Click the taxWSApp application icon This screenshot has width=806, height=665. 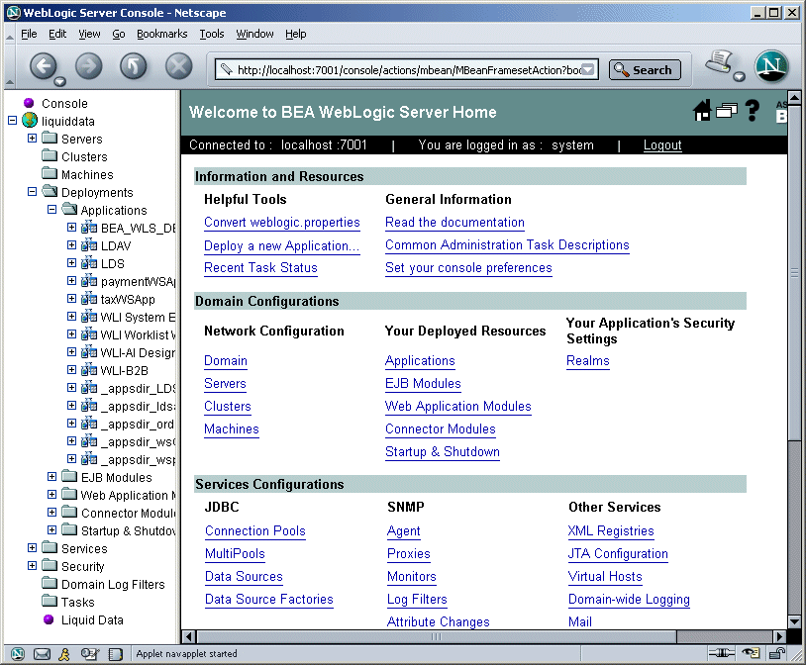coord(89,299)
